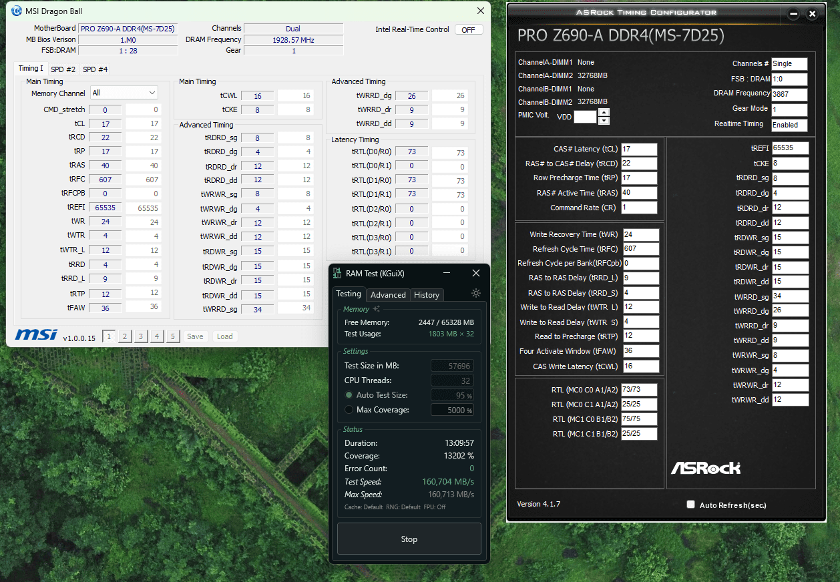Click the Command Rate (CR) field in ASRock

point(639,208)
